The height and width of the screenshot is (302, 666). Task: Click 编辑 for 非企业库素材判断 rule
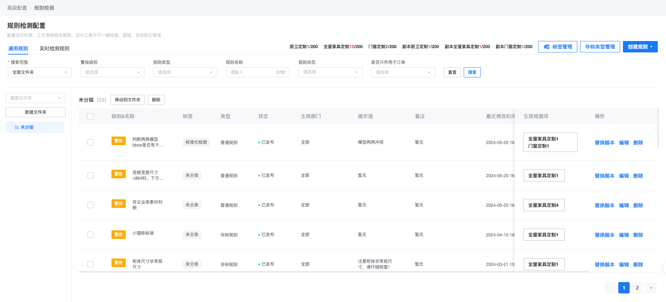(624, 205)
